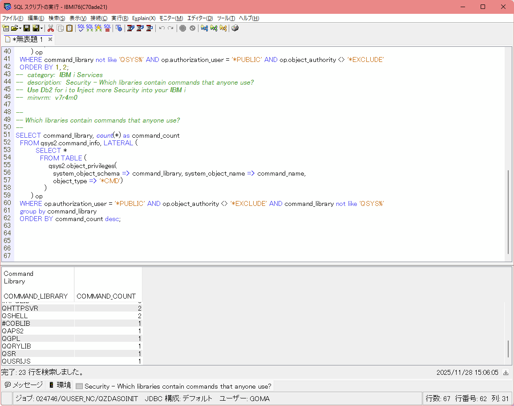Image resolution: width=514 pixels, height=406 pixels.
Task: Open the 実行(R) menu
Action: click(x=120, y=18)
